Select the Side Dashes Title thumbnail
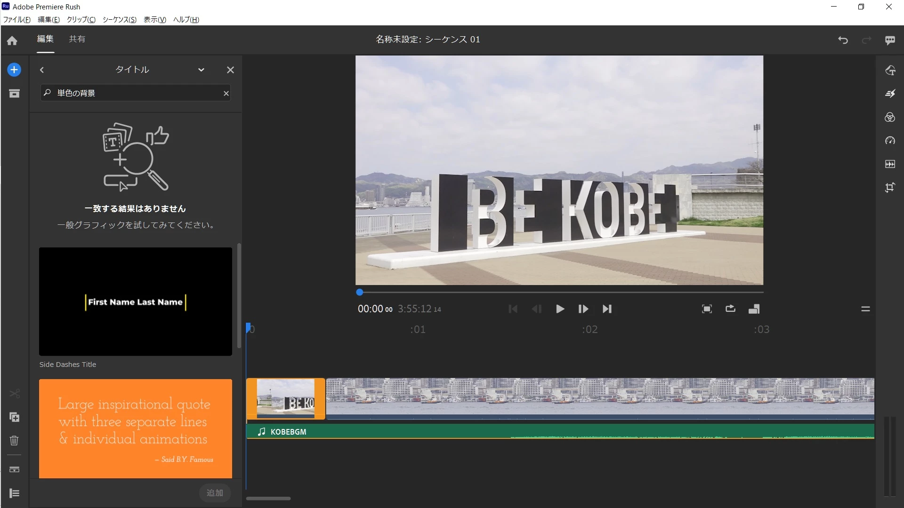 (x=136, y=302)
